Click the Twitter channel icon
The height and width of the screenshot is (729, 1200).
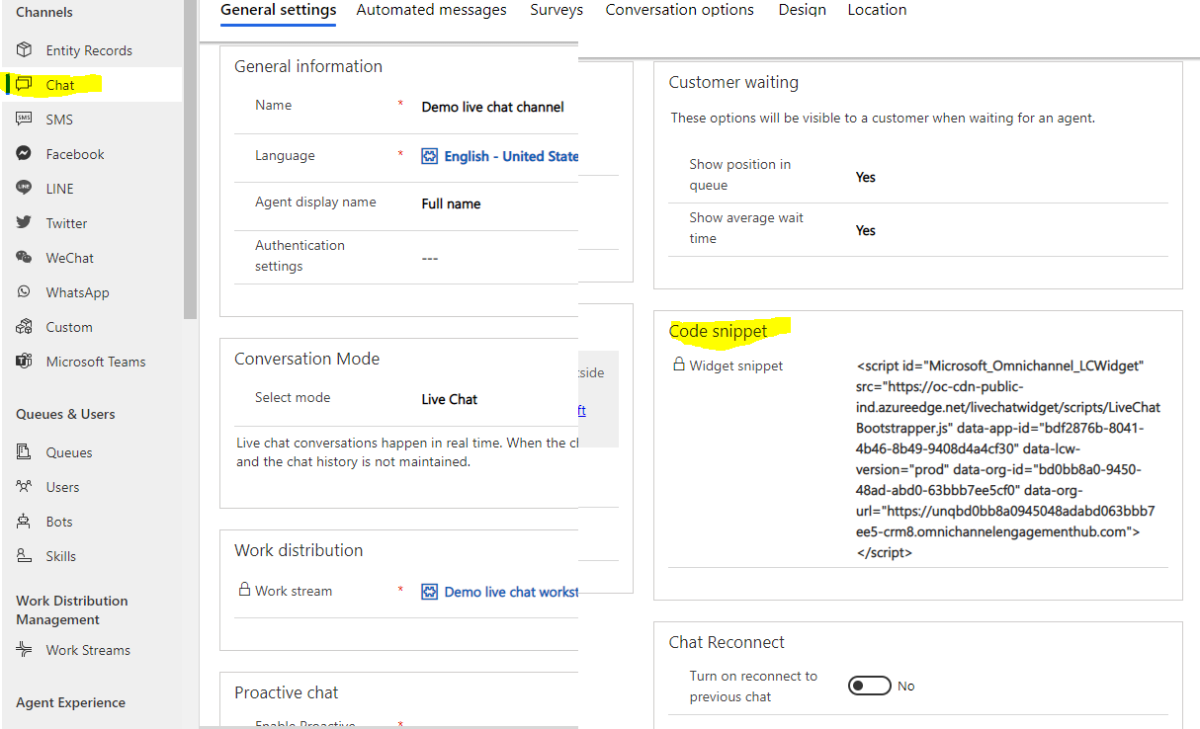point(23,222)
